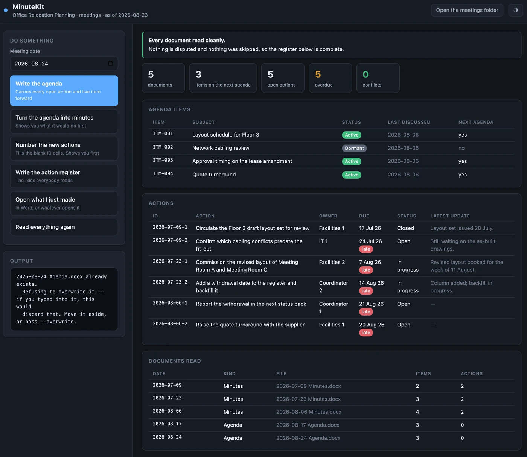This screenshot has width=527, height=457.
Task: Select Turn the agenda into minutes
Action: (64, 121)
